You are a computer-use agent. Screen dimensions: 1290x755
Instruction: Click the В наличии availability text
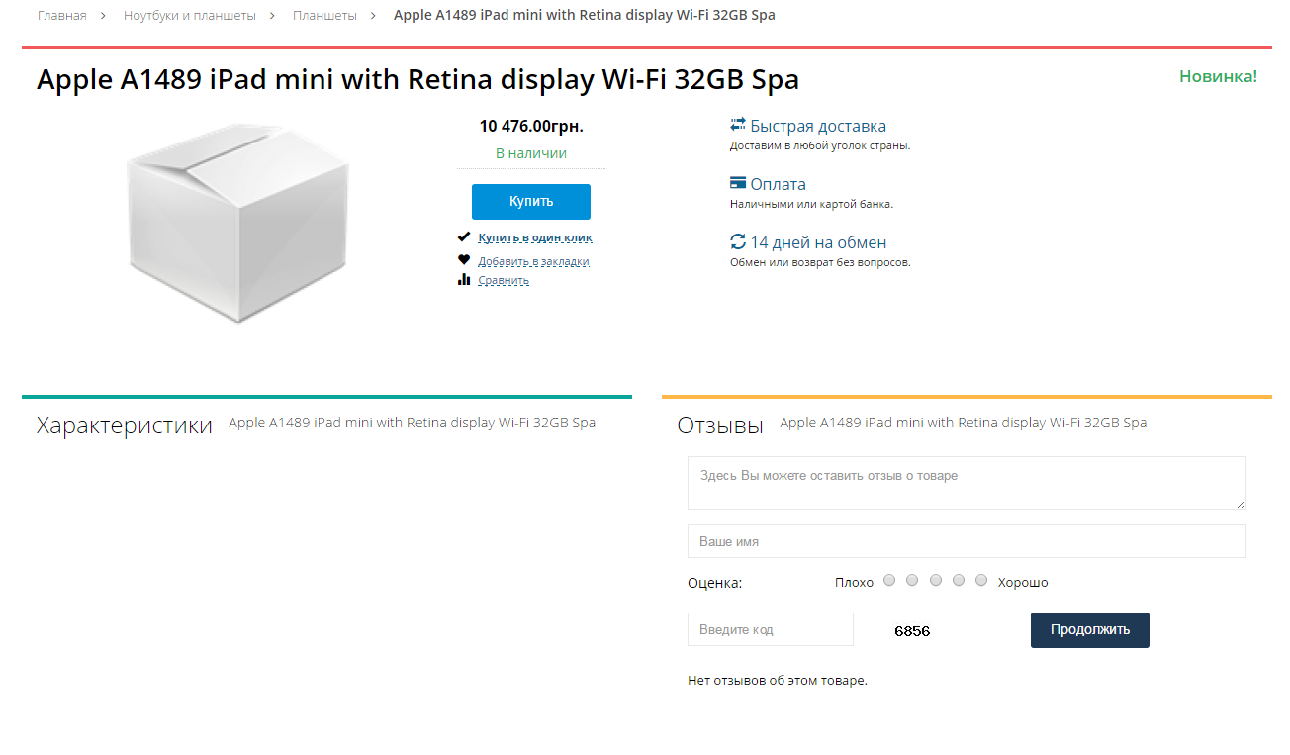pos(531,153)
